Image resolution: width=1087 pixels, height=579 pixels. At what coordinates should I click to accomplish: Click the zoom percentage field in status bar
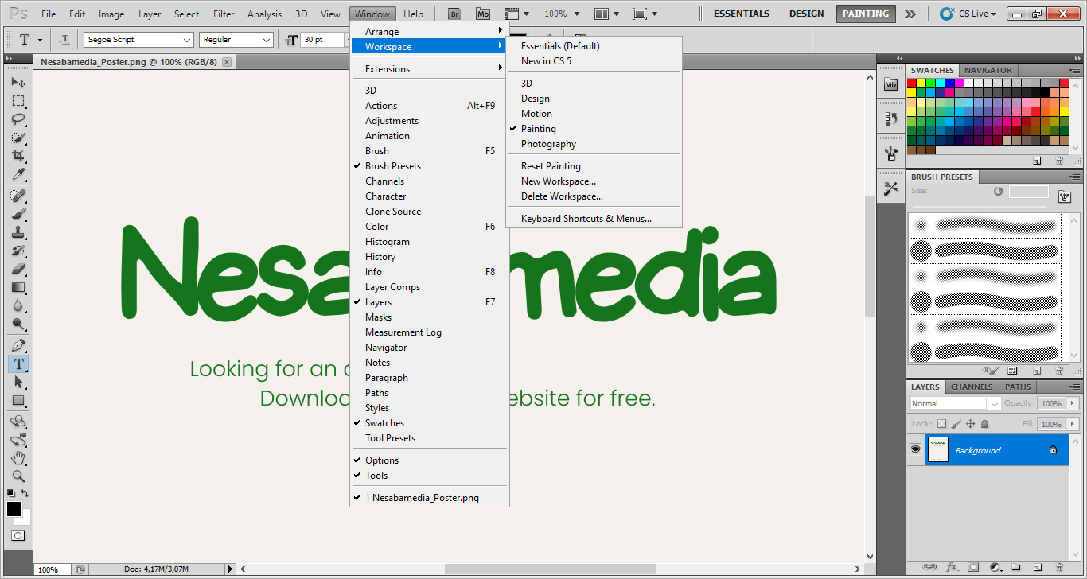click(x=48, y=569)
